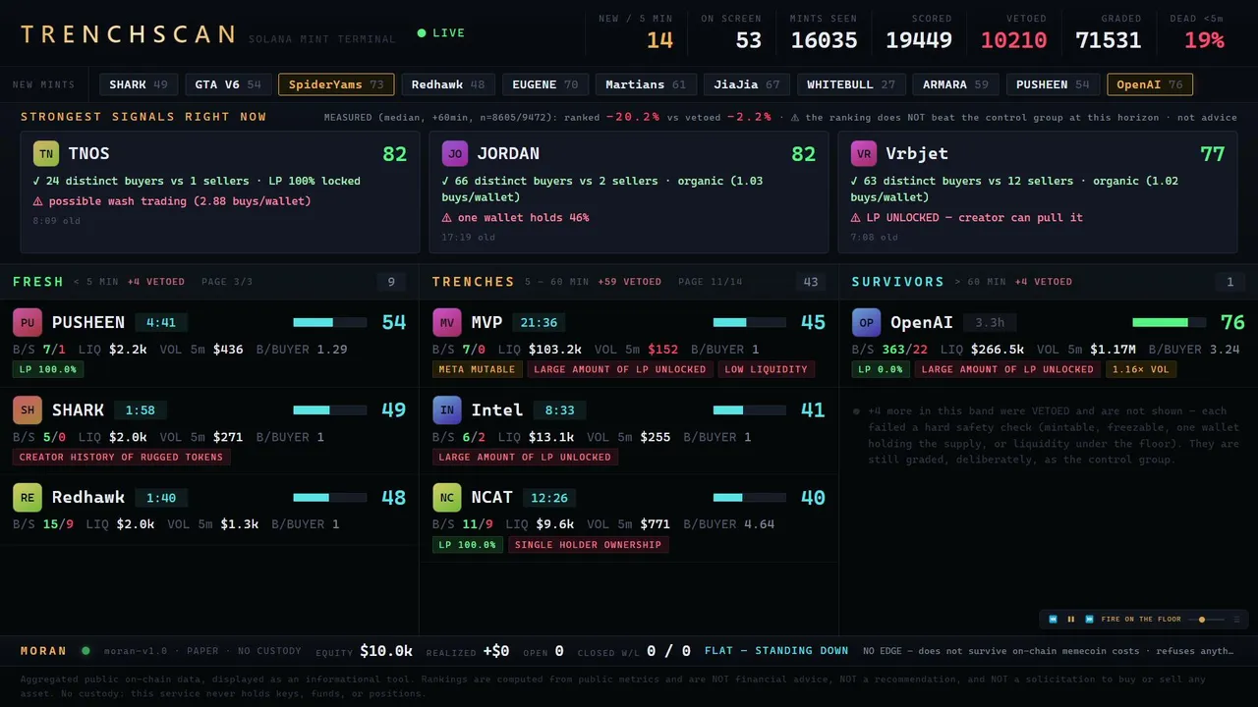Click the PUSHEEN score bar

pos(330,323)
